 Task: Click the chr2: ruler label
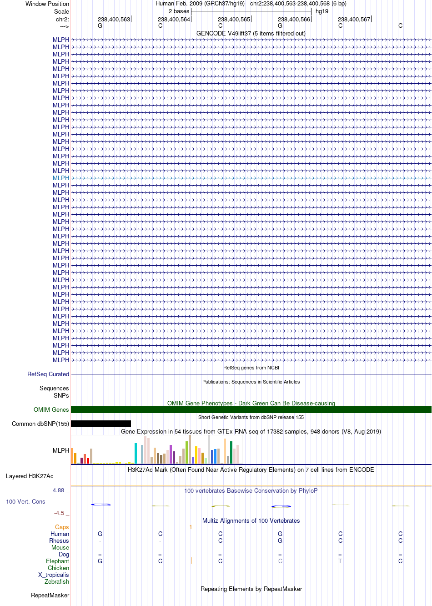(62, 19)
